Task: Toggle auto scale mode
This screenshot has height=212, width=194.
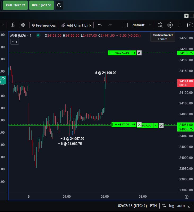Action: point(181,206)
